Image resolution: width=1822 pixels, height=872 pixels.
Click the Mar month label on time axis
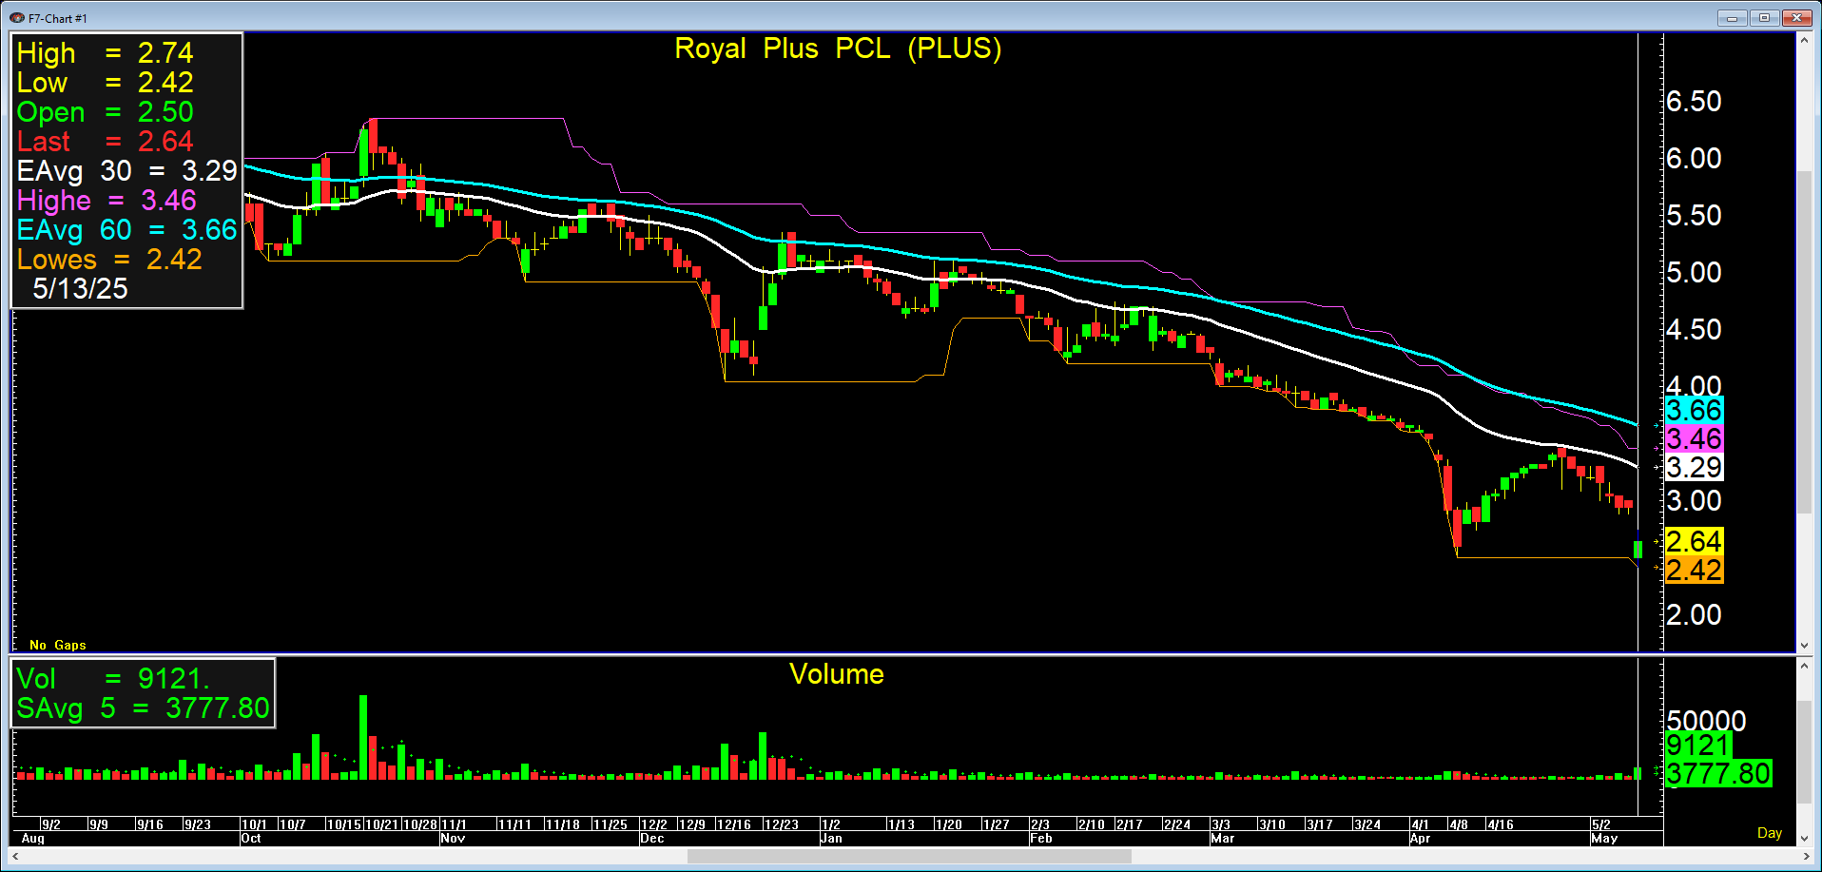coord(1223,838)
